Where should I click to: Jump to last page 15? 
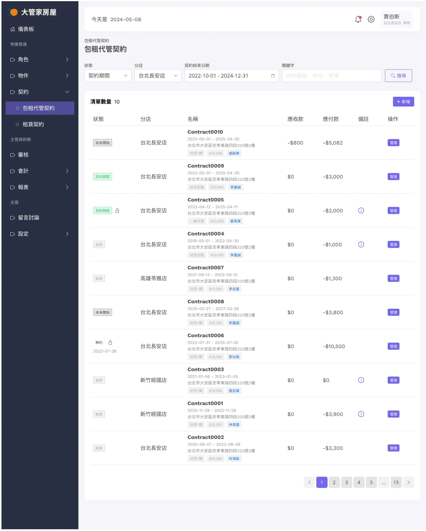(396, 483)
